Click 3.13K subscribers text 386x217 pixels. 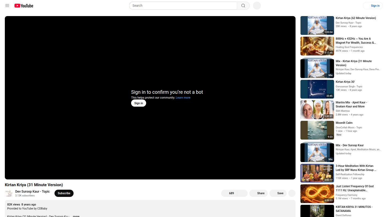coord(25,196)
